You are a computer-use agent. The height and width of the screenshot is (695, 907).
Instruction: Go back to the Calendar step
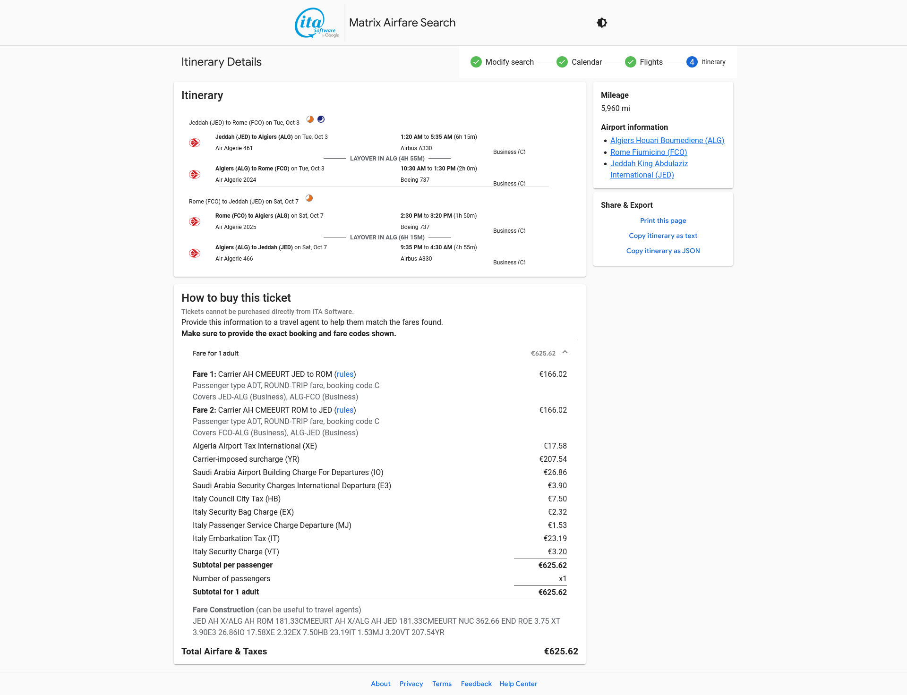[587, 62]
